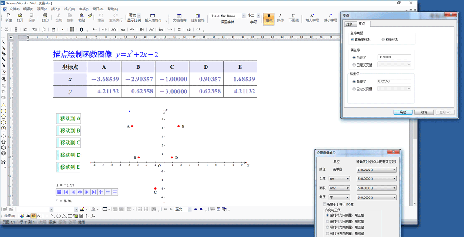Click the 打开 (Open) file icon
The height and width of the screenshot is (237, 464).
click(20, 17)
